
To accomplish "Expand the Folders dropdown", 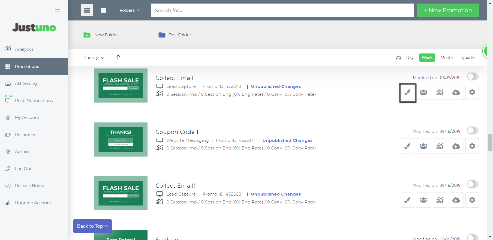I will (130, 10).
